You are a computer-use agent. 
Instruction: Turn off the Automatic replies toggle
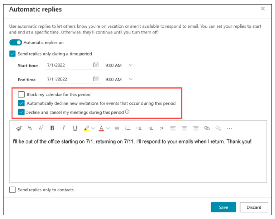(x=16, y=42)
